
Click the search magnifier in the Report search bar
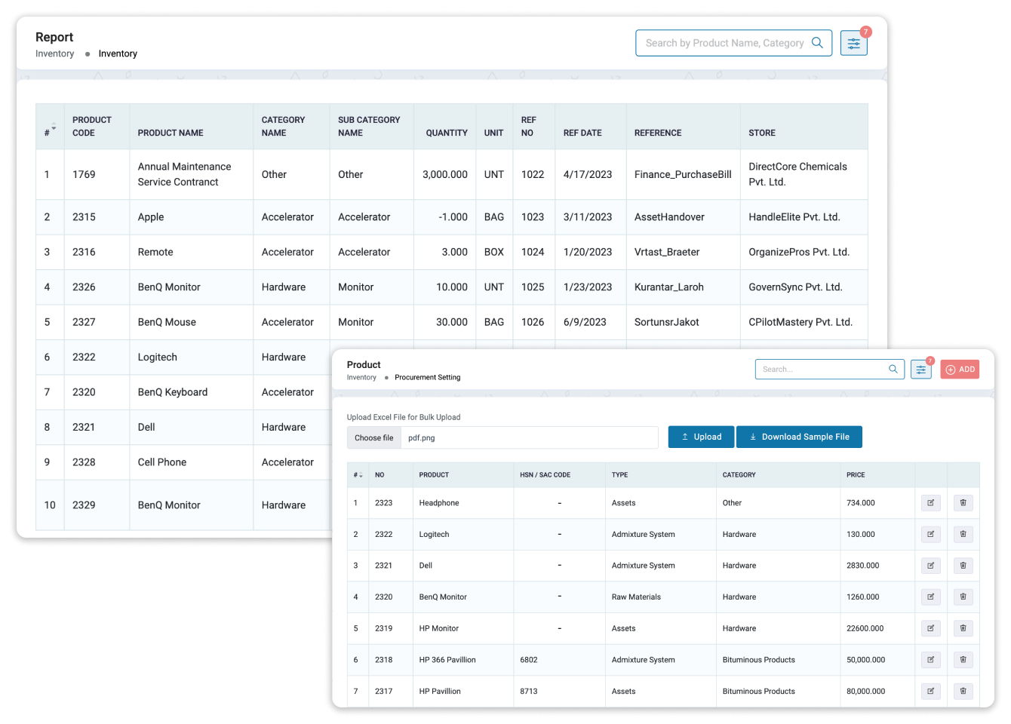pyautogui.click(x=817, y=43)
